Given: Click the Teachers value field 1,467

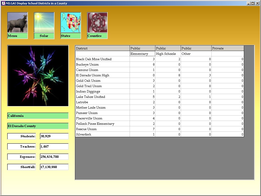Looking at the screenshot, I should point(54,147).
